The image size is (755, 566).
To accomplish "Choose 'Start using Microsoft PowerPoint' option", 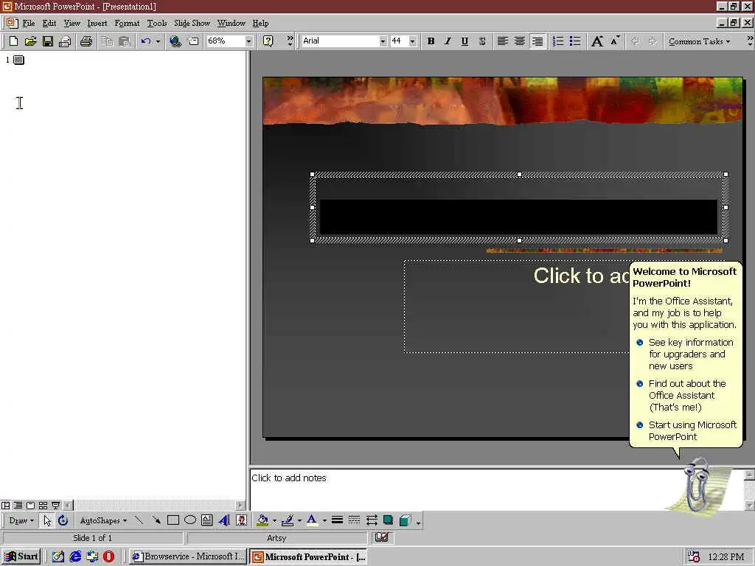I will (692, 430).
